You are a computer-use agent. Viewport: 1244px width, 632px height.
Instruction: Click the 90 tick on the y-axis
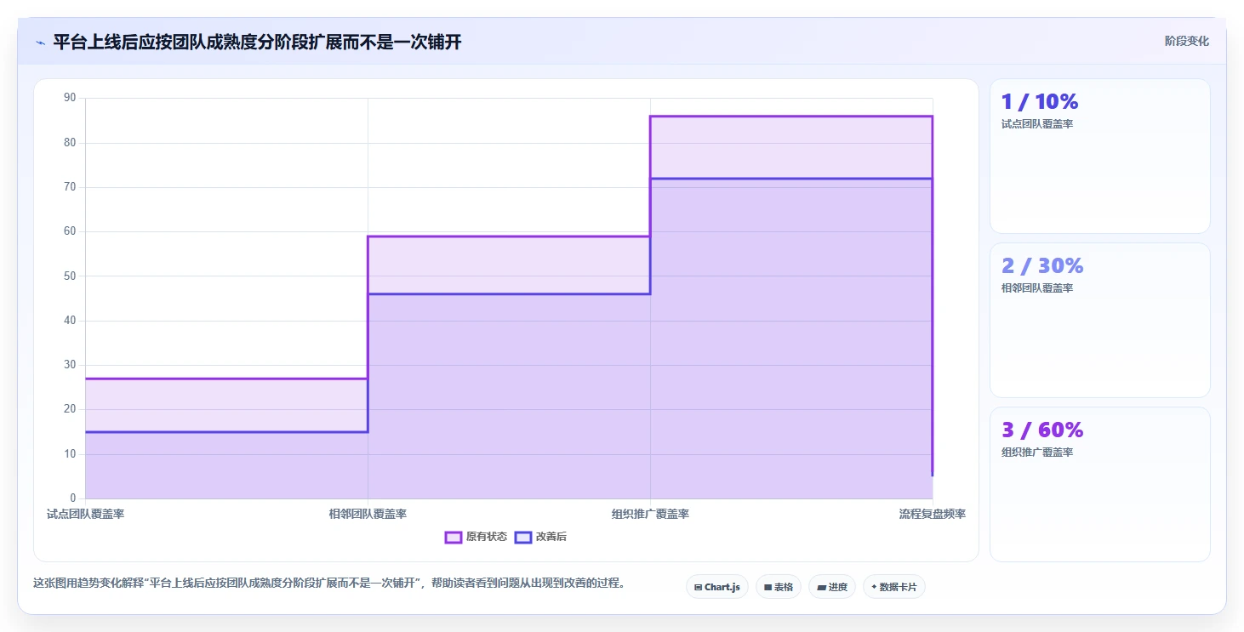tap(70, 98)
